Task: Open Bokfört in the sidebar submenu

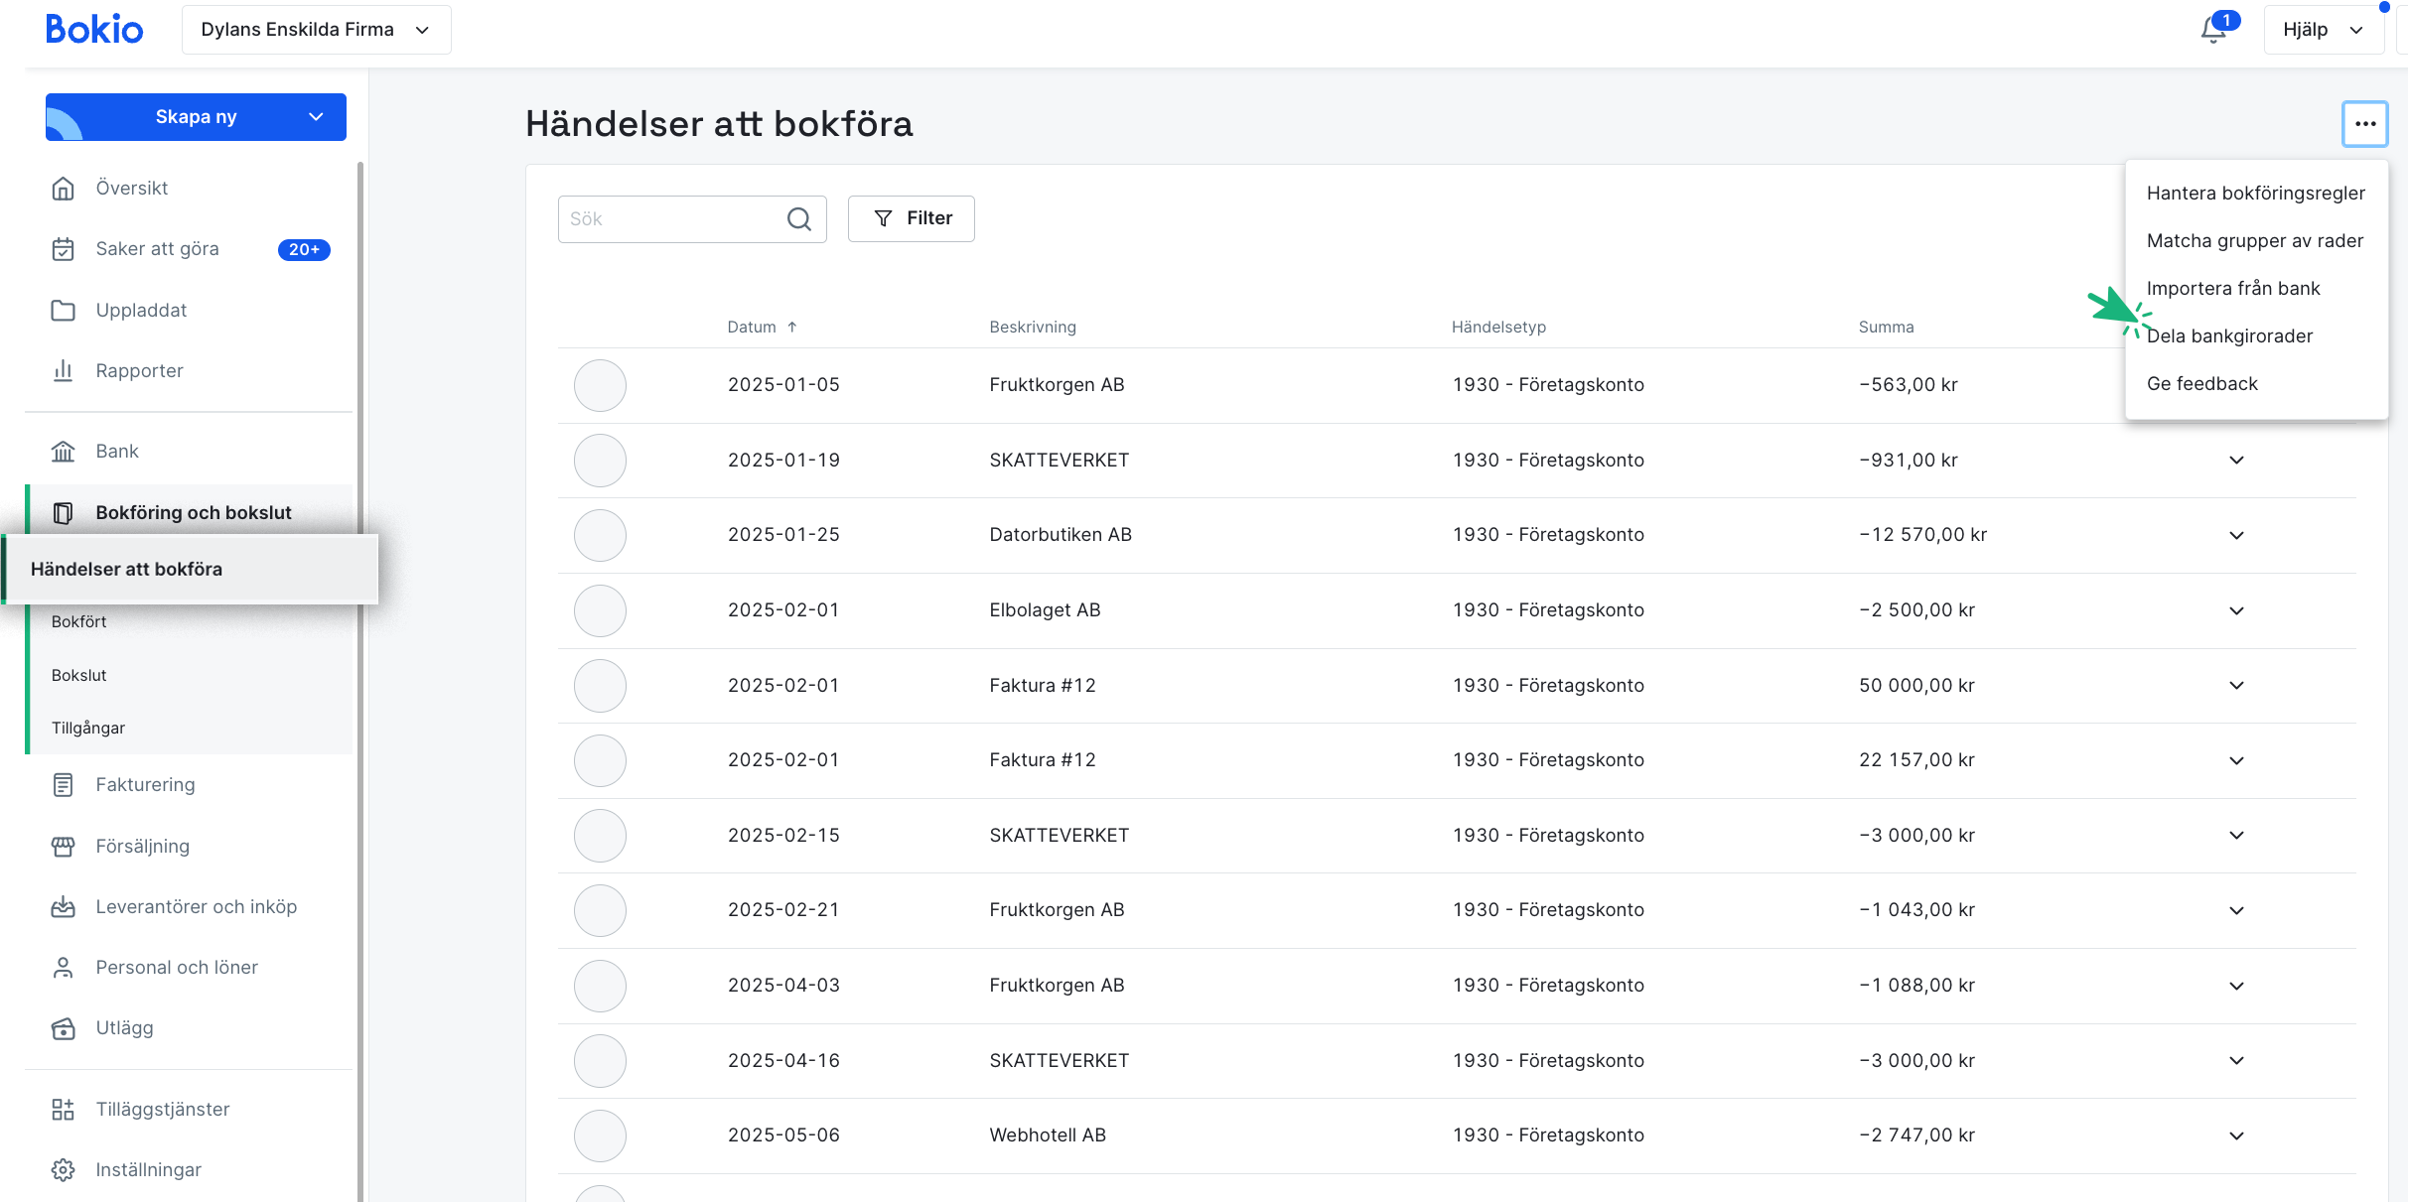Action: click(79, 622)
